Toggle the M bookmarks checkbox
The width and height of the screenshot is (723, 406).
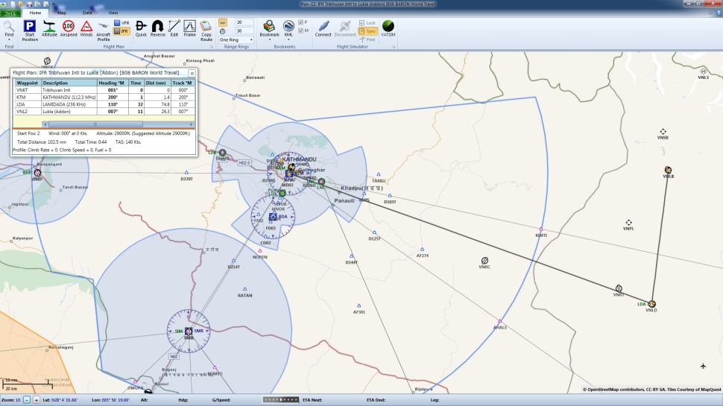pyautogui.click(x=302, y=31)
